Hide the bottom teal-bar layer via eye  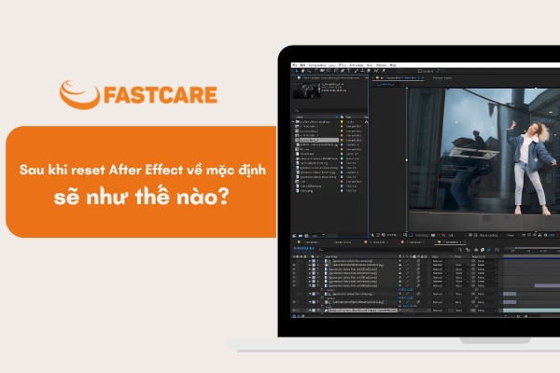[294, 311]
